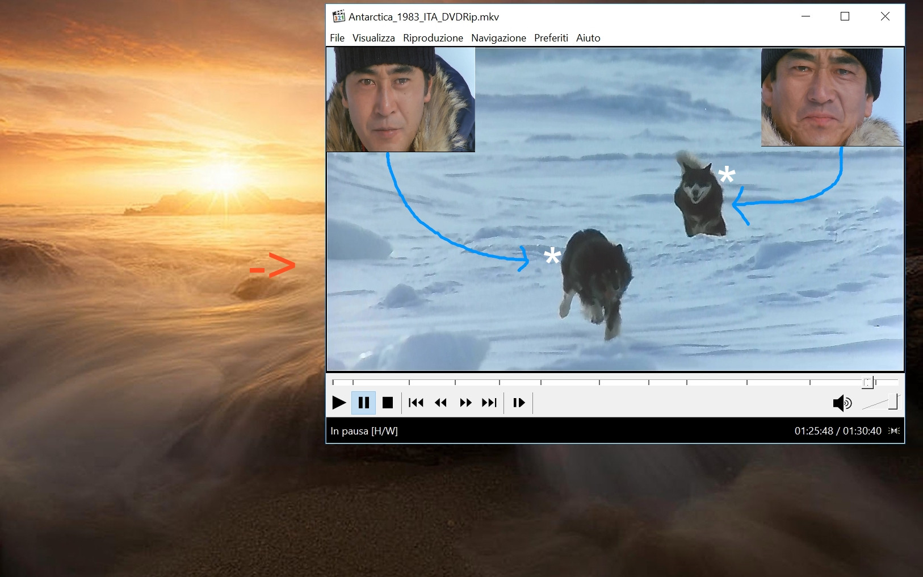Skip to the previous chapter
The image size is (923, 577).
(x=416, y=403)
